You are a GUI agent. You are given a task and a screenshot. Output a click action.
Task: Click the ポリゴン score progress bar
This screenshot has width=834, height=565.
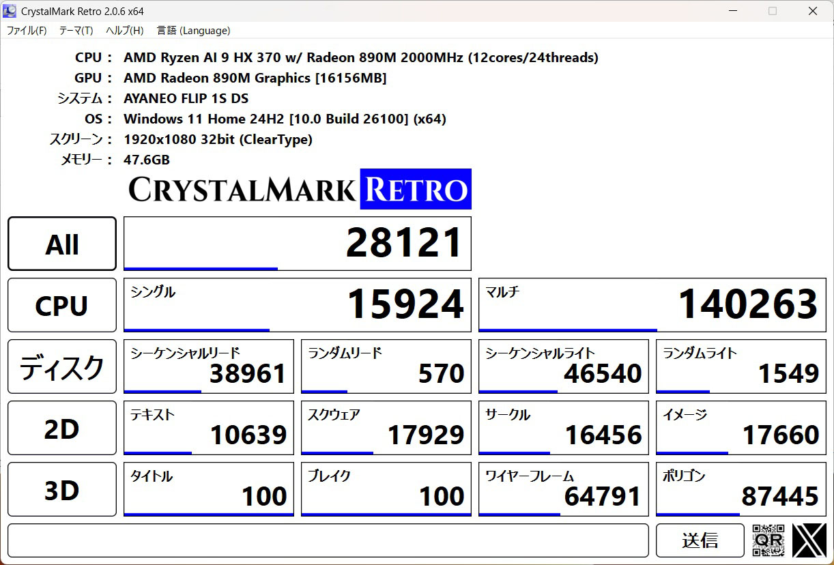[x=698, y=514]
